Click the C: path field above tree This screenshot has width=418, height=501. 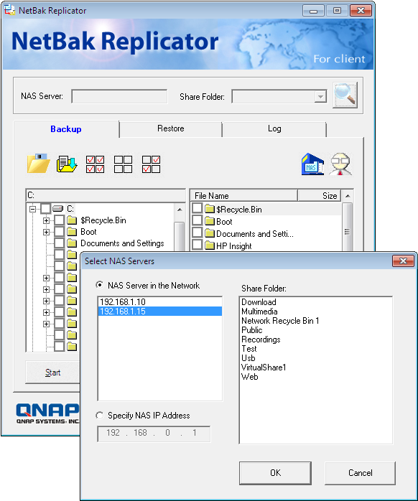[106, 195]
